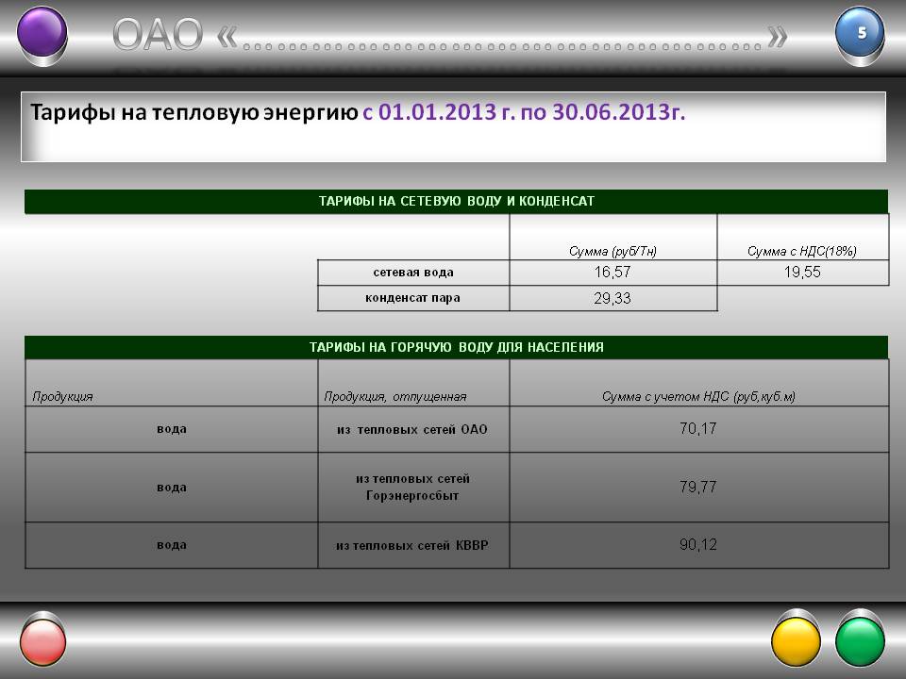Click the вода cell in the 70,17 row
The height and width of the screenshot is (679, 906).
(x=172, y=429)
